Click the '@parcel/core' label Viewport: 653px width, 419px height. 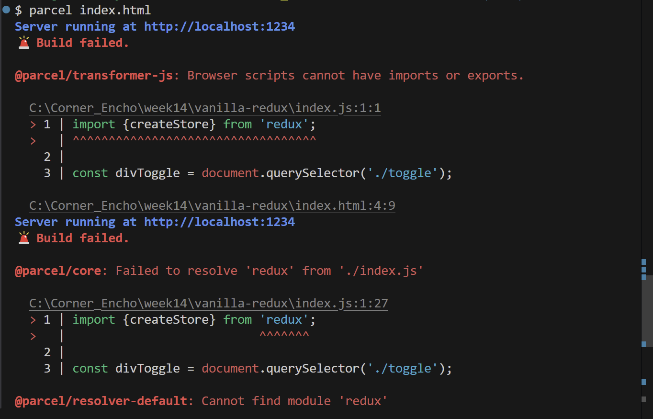click(x=57, y=271)
